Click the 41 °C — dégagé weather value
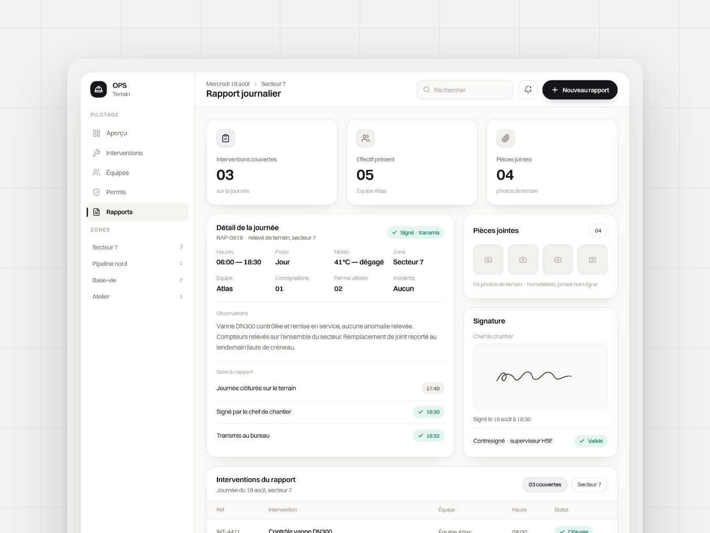 (x=359, y=262)
